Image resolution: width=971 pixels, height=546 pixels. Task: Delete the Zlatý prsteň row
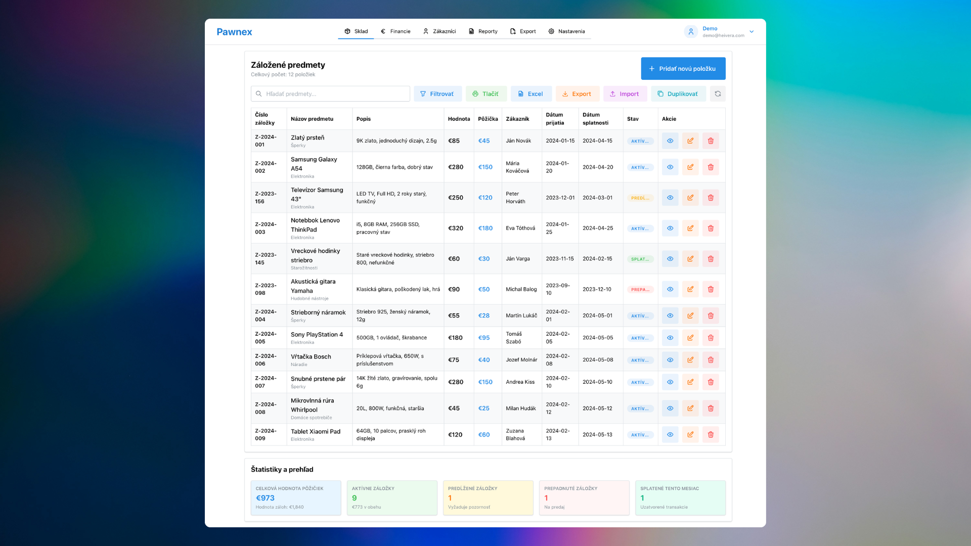pyautogui.click(x=710, y=141)
